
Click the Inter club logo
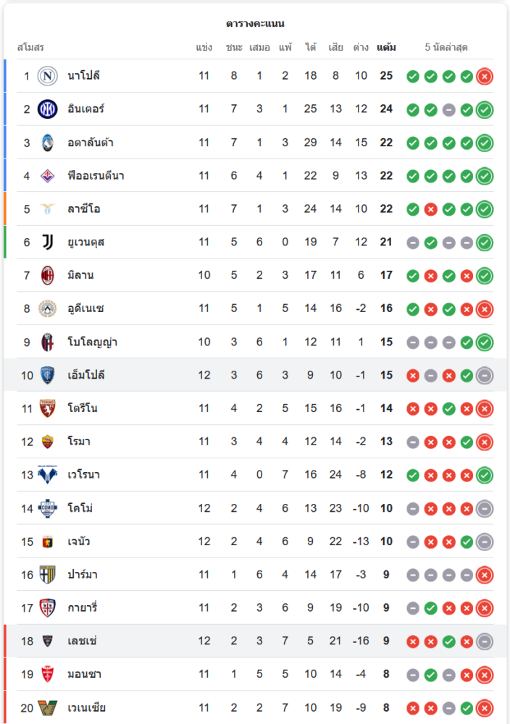click(47, 109)
